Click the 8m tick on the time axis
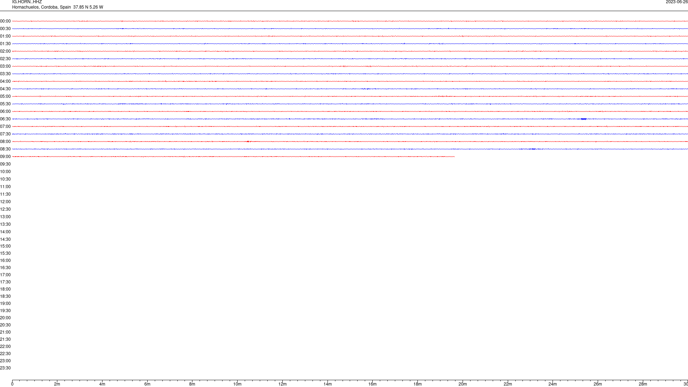688x387 pixels. 192,384
